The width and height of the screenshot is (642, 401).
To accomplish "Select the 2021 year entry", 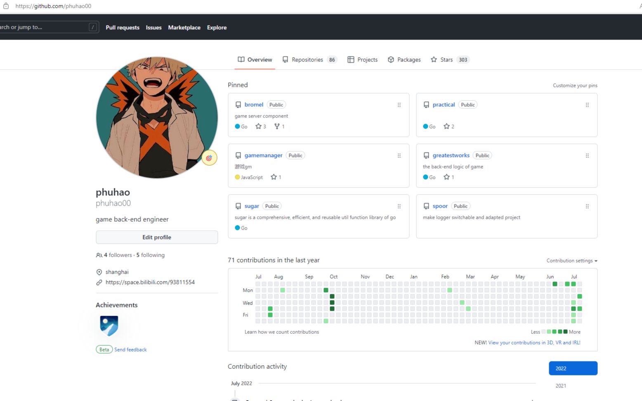I will point(561,386).
